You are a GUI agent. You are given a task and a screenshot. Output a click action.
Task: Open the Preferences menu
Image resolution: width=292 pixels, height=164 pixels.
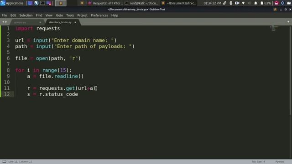click(x=99, y=15)
